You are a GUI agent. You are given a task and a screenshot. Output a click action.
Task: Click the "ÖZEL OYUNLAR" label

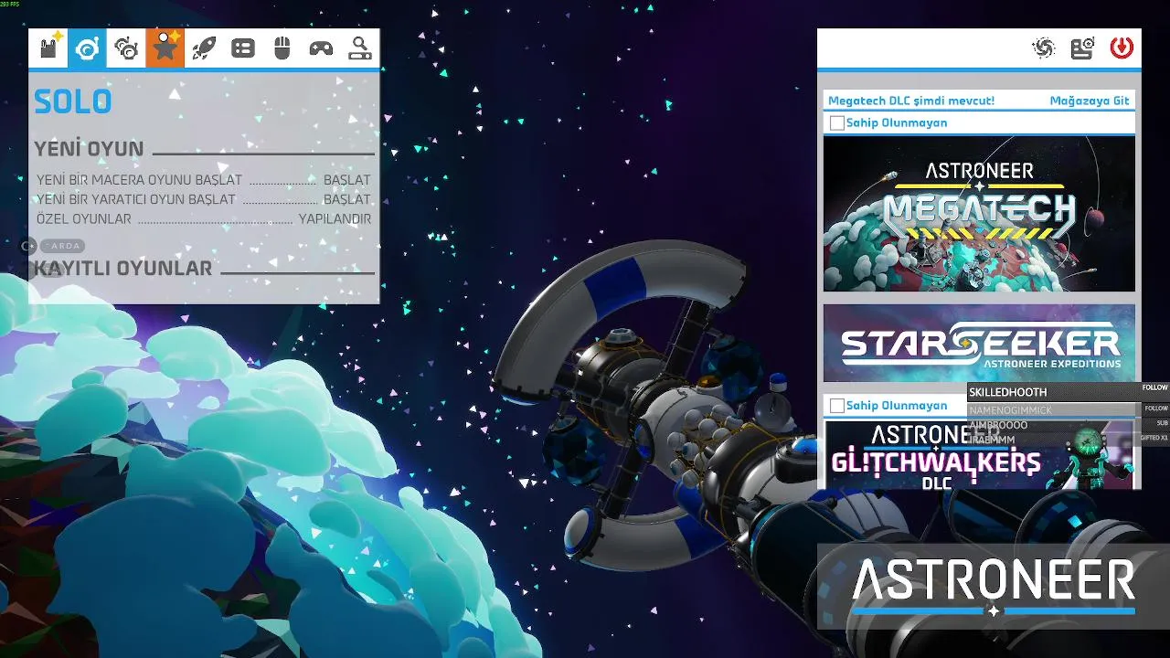click(84, 219)
